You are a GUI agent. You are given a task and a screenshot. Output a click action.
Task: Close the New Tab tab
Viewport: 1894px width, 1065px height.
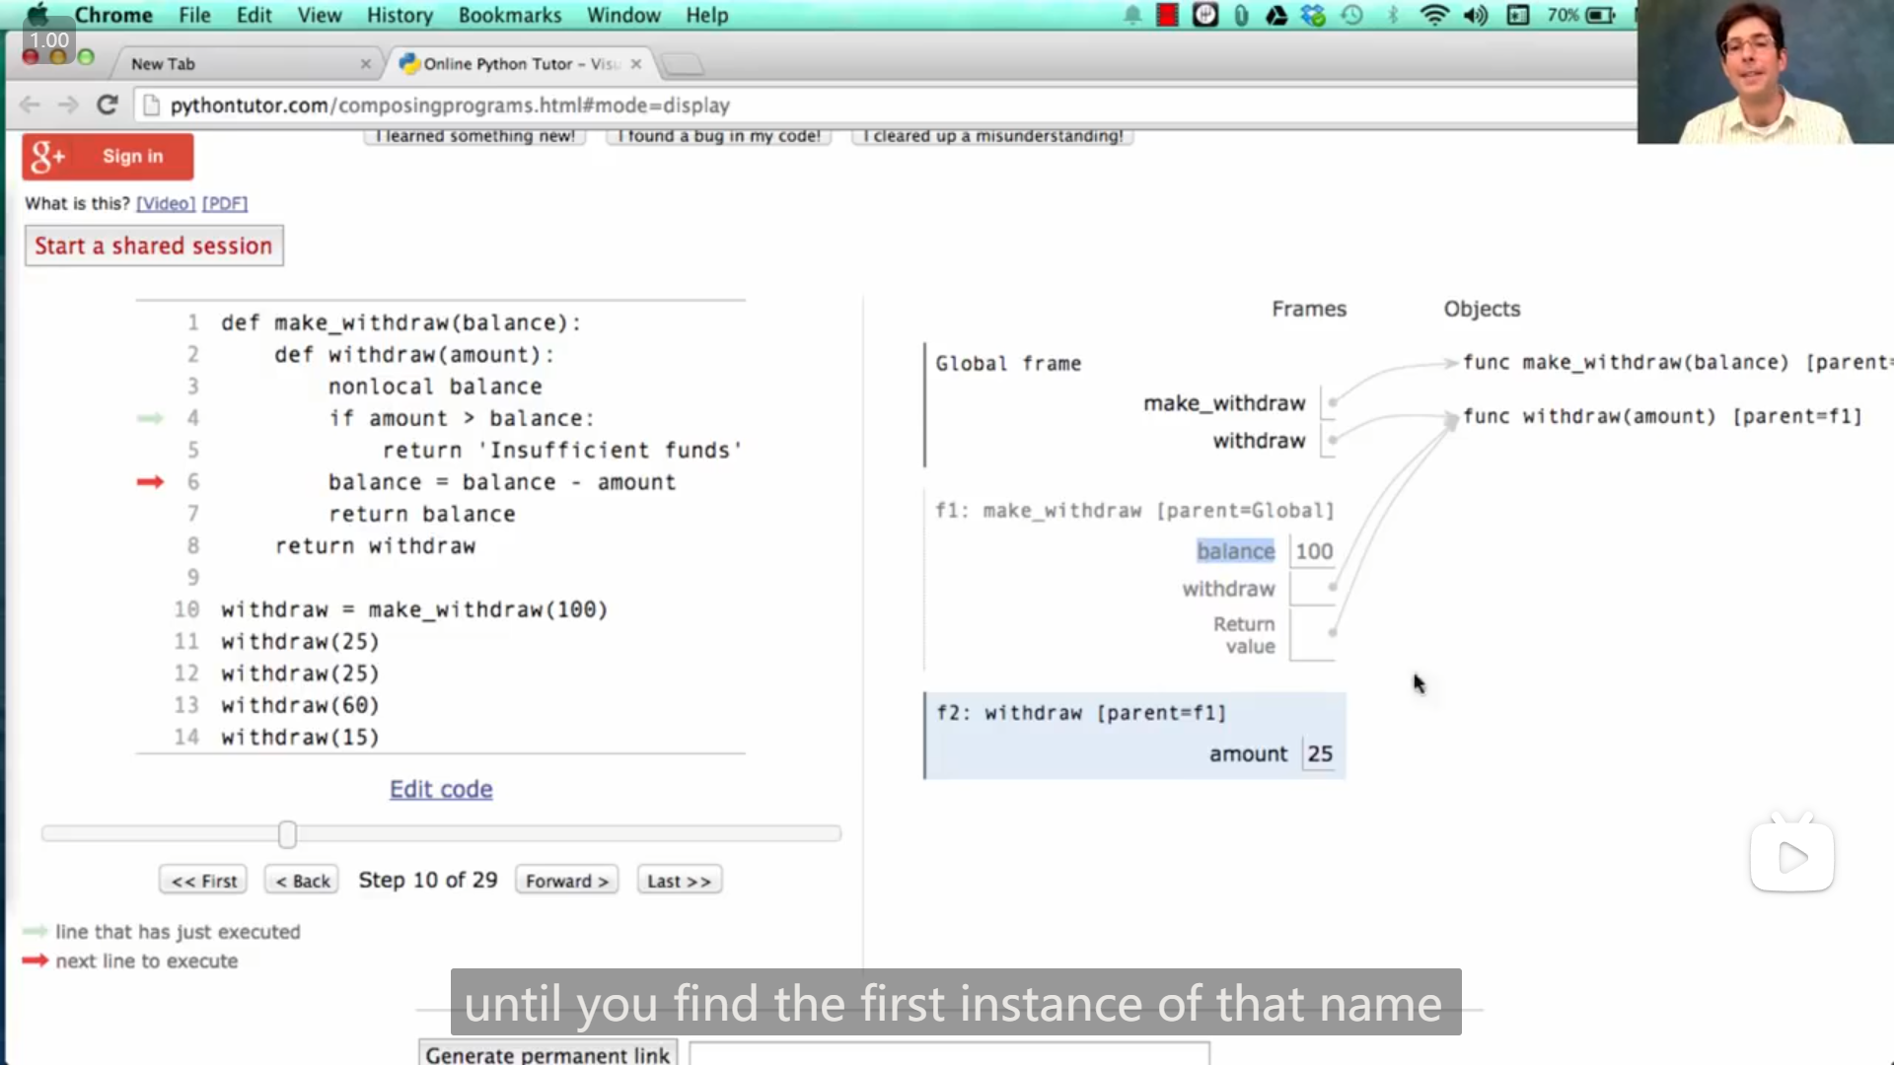tap(366, 64)
